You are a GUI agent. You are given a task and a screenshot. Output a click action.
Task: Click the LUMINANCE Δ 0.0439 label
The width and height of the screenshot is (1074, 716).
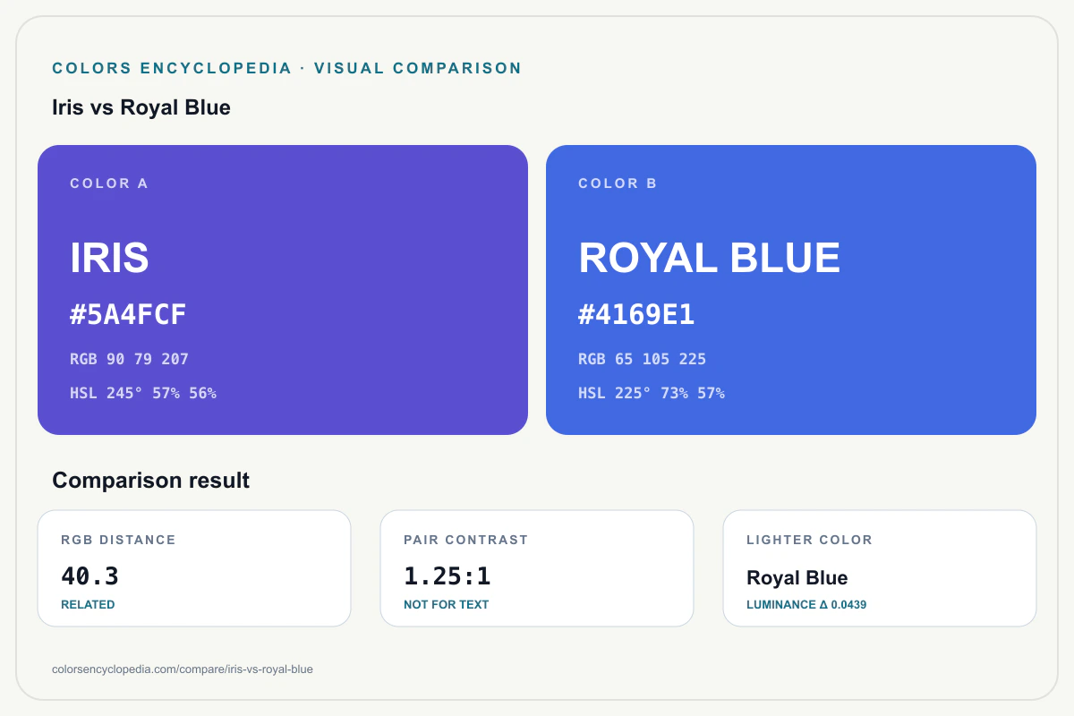point(806,605)
